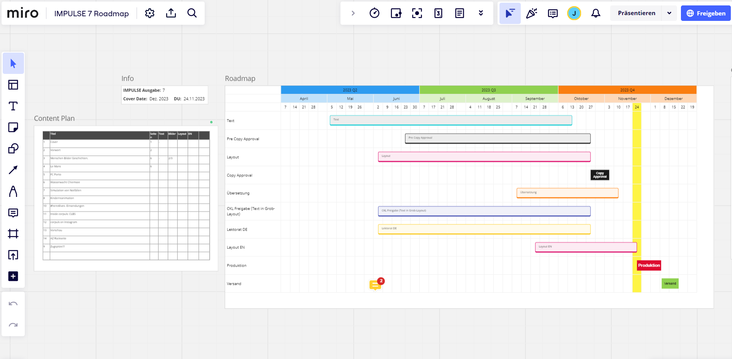This screenshot has width=732, height=359.
Task: Open the notifications bell
Action: 596,13
